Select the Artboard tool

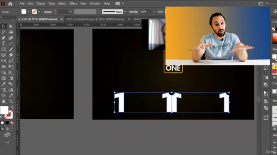3,96
